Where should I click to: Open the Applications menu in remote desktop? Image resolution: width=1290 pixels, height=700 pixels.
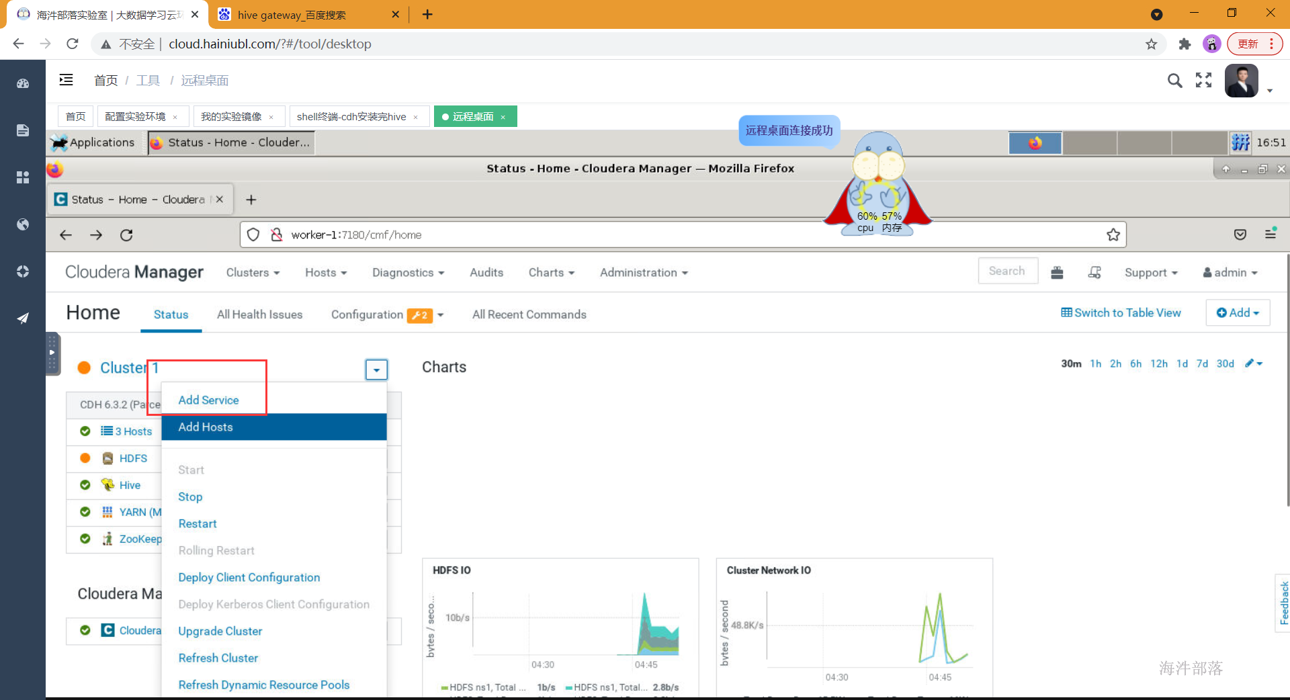tap(94, 142)
